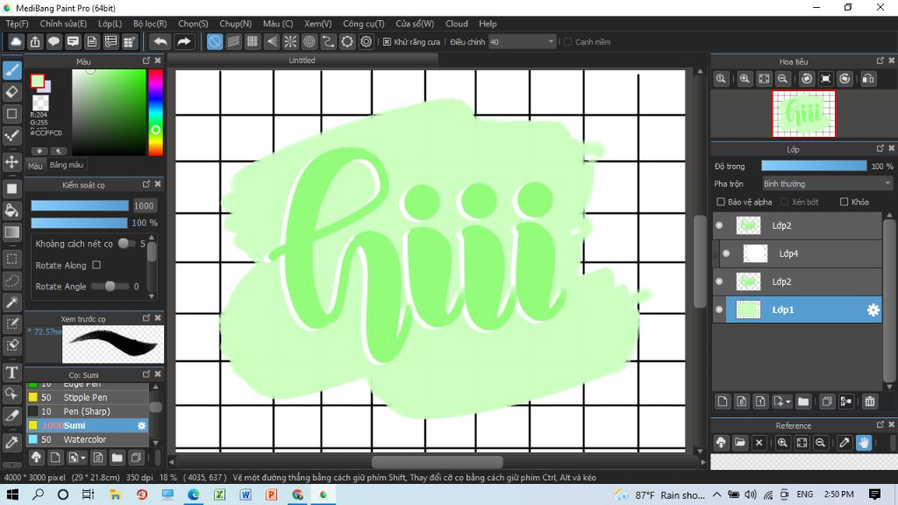Adjust the brush size slider at 1000
Viewport: 898px width, 505px height.
tap(80, 205)
